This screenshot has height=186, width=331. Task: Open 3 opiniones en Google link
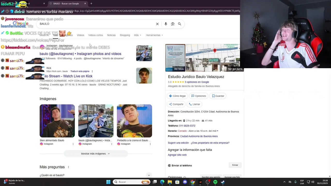pos(197,82)
